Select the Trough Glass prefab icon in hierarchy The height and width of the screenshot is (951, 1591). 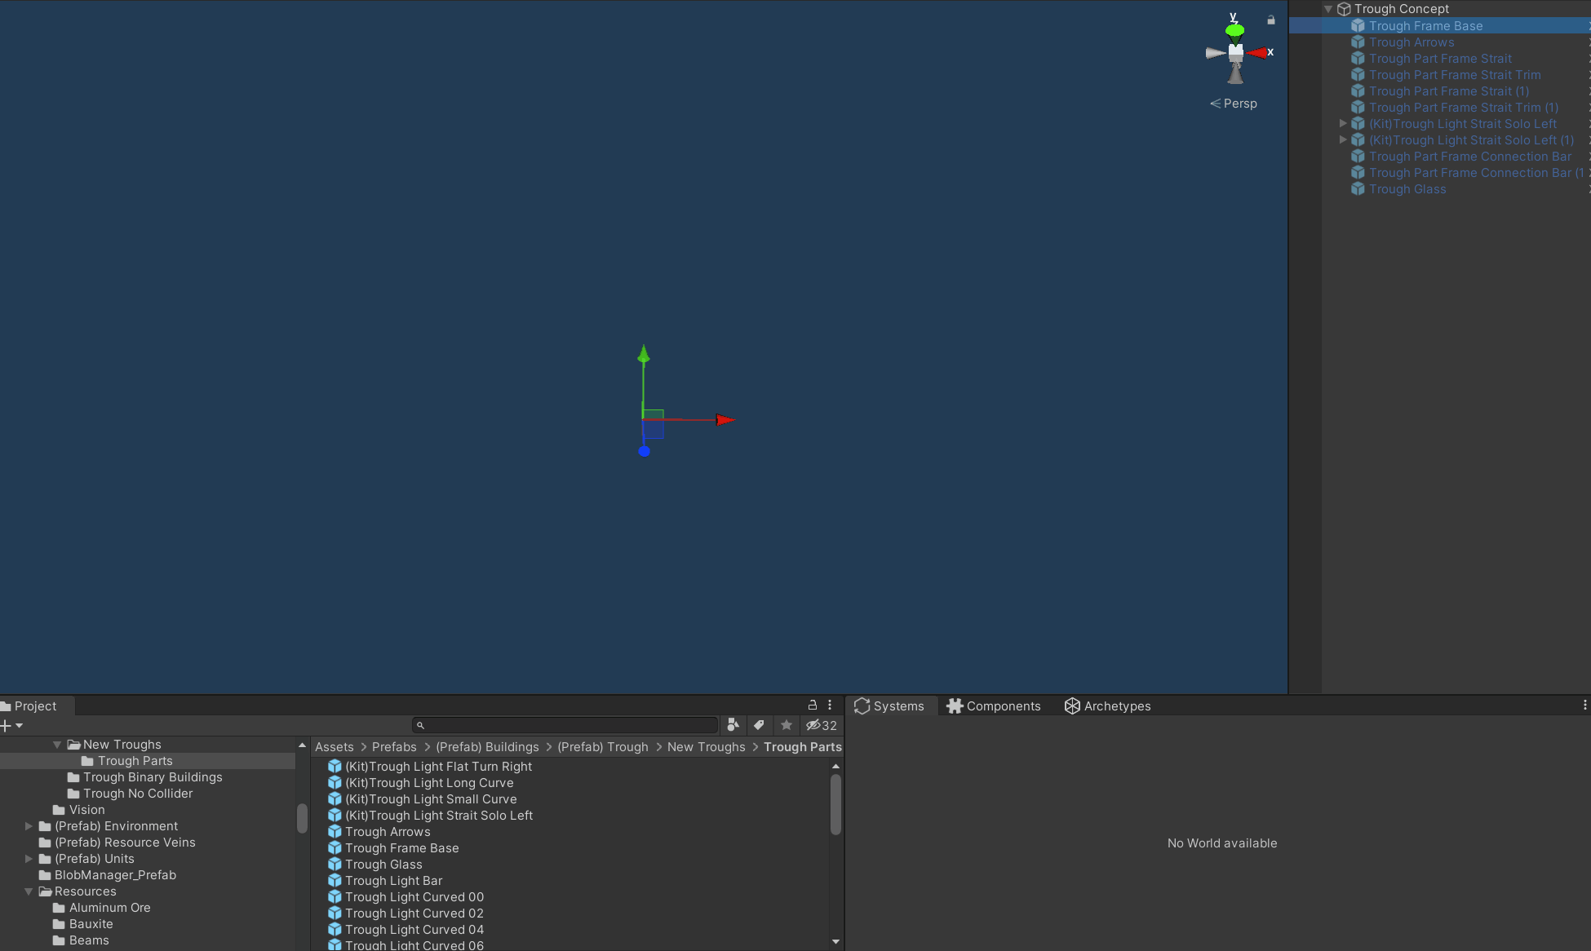tap(1358, 189)
